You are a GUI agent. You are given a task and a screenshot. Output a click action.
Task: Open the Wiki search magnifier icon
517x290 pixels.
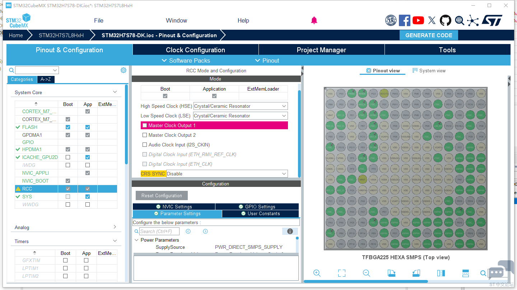click(460, 20)
